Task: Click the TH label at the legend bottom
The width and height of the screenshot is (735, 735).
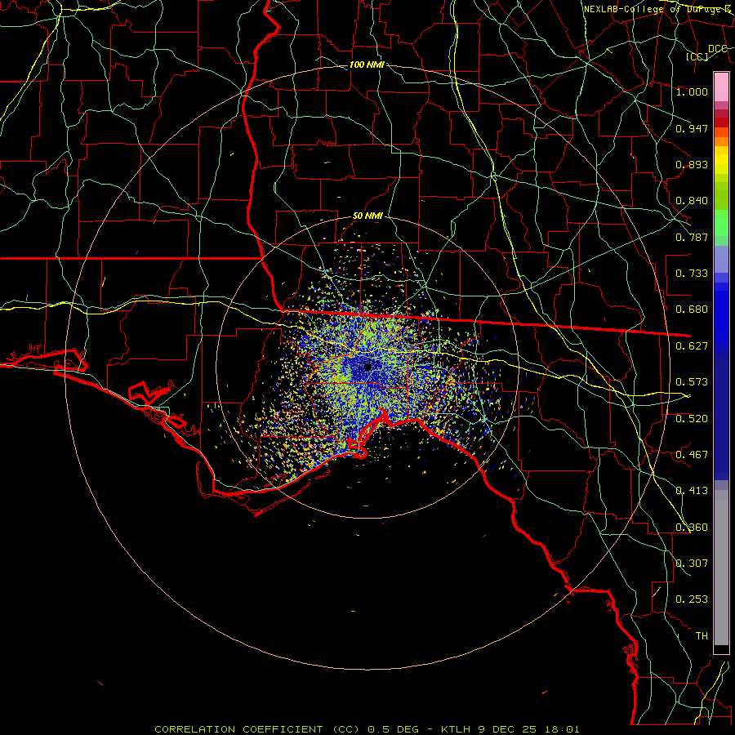Action: click(x=702, y=636)
